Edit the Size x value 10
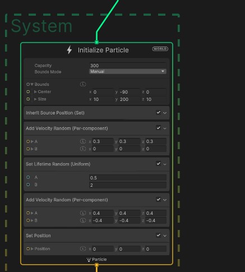 pyautogui.click(x=103, y=99)
